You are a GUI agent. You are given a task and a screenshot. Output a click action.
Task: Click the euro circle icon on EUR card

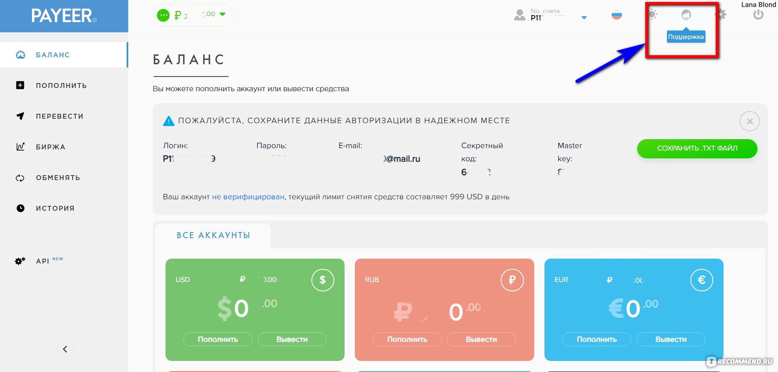click(701, 280)
